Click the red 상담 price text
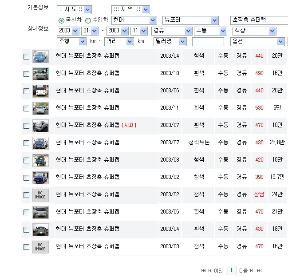Screen dimensions: 288x277 pyautogui.click(x=259, y=194)
